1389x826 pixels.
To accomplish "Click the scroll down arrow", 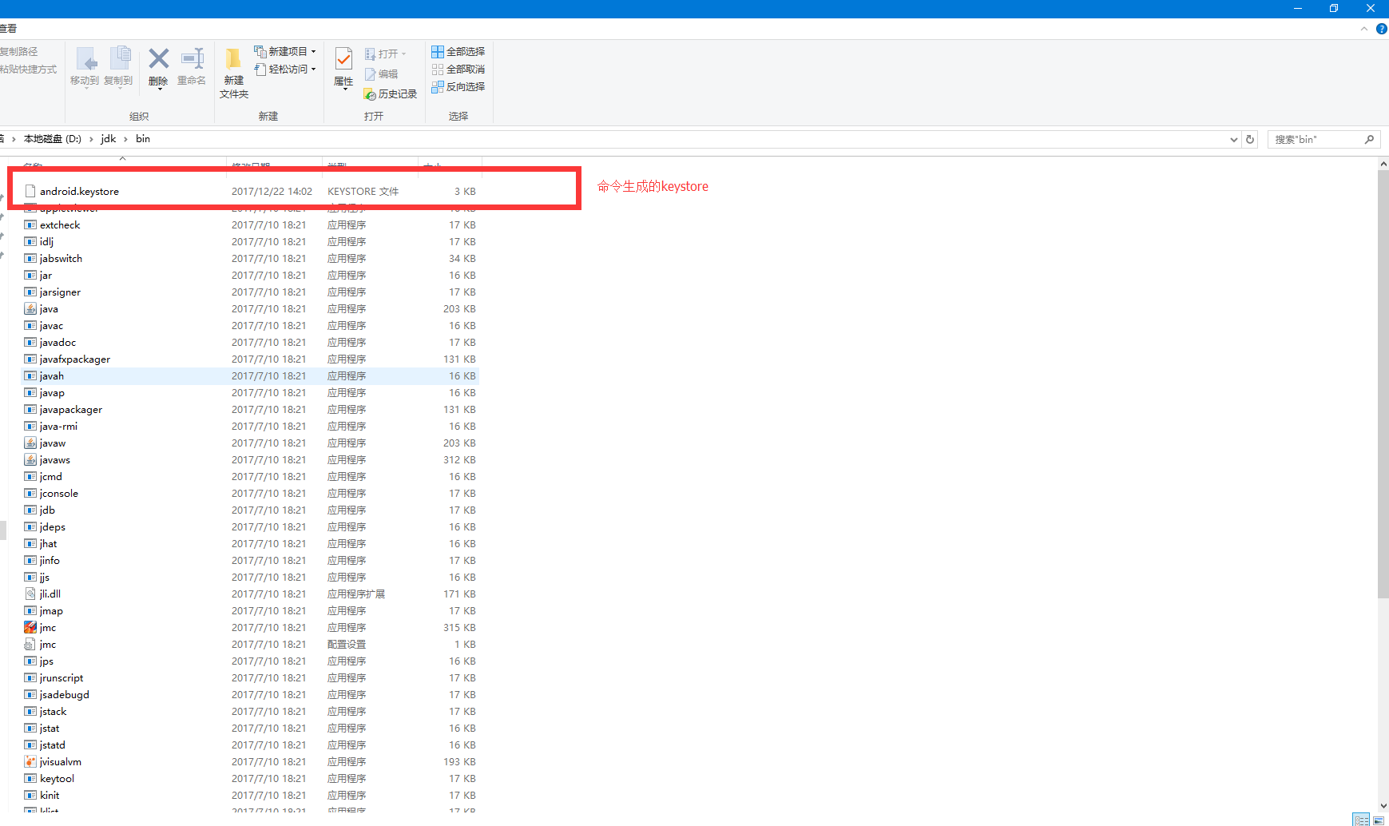I will (x=1383, y=806).
